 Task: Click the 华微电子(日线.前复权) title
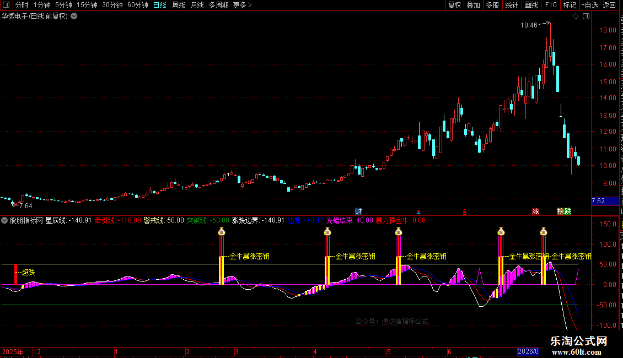[x=35, y=17]
